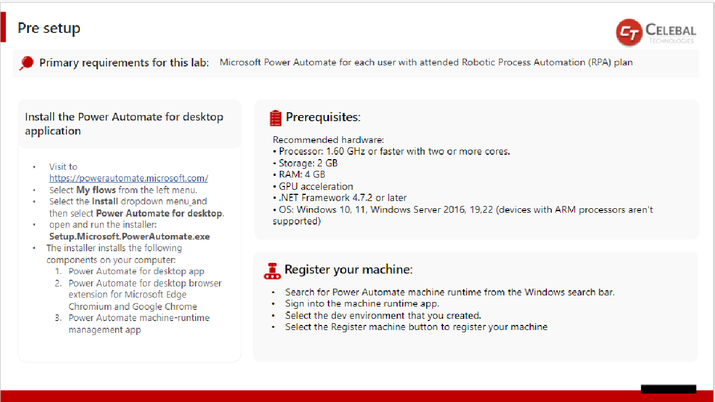
Task: Click the 'Power Automate for desktop browser extension' item
Action: 145,295
